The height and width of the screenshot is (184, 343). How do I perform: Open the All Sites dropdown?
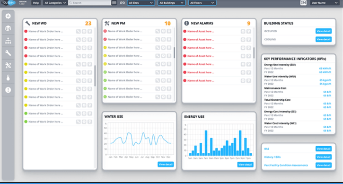[x=141, y=3]
